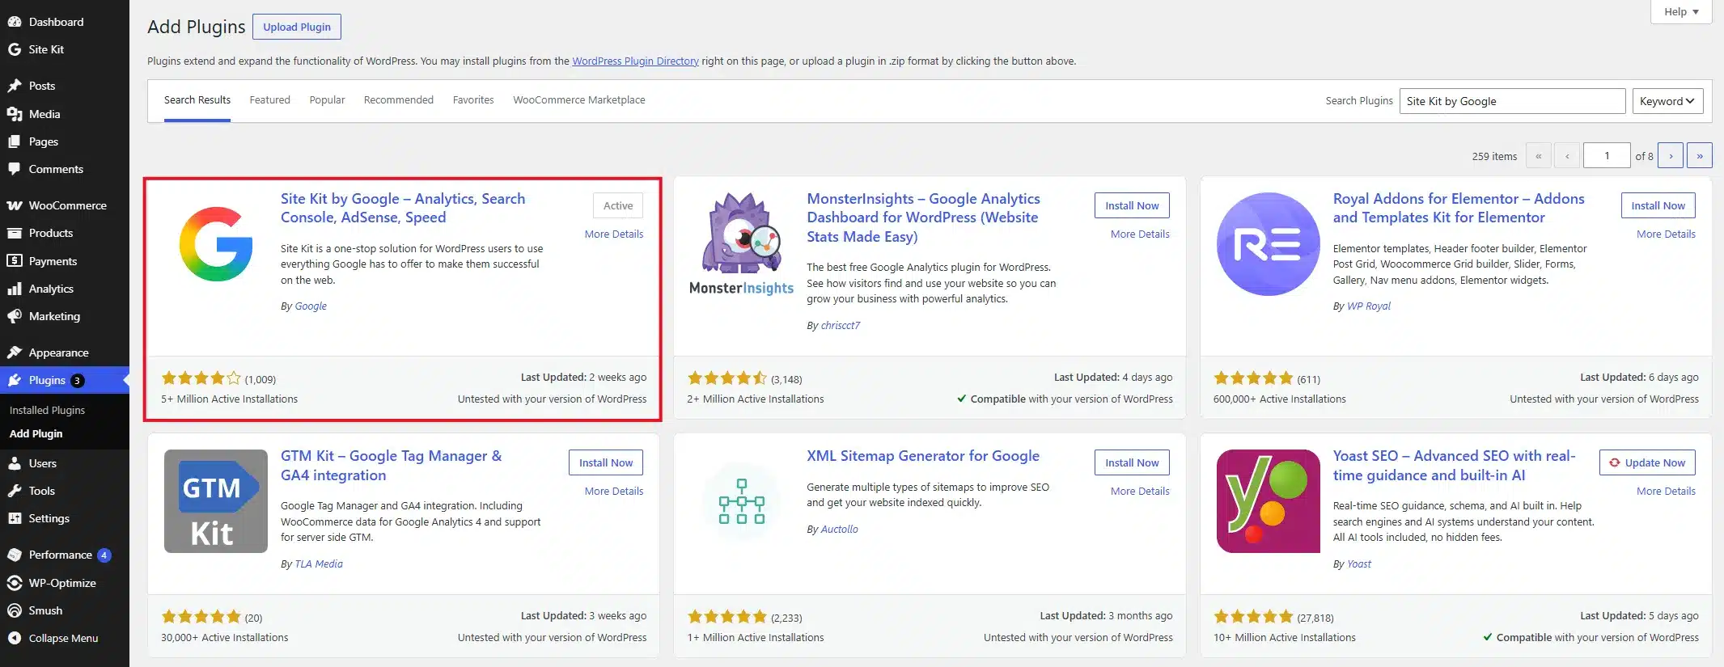The width and height of the screenshot is (1724, 667).
Task: Open the WooCommerce Marketplace tab
Action: pyautogui.click(x=579, y=100)
